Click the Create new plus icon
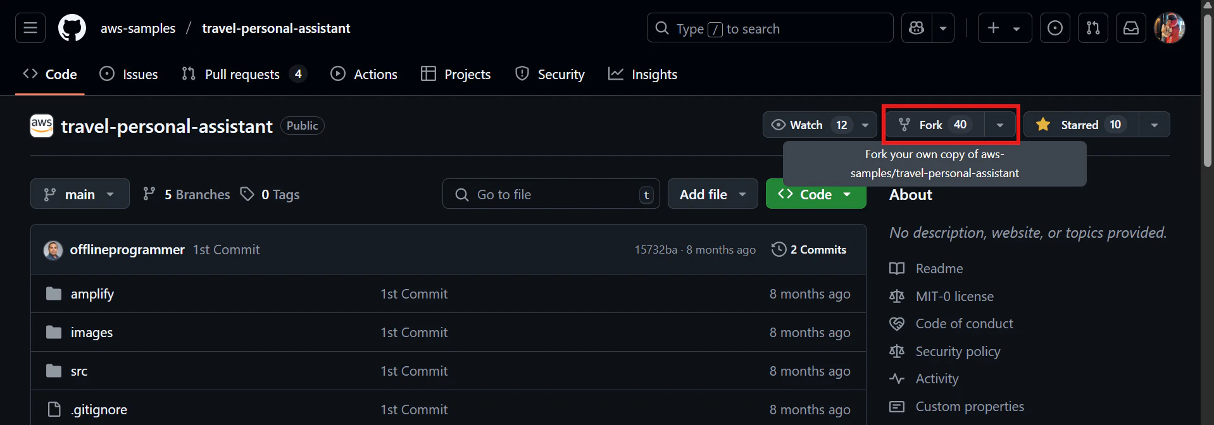This screenshot has width=1214, height=425. pos(994,28)
